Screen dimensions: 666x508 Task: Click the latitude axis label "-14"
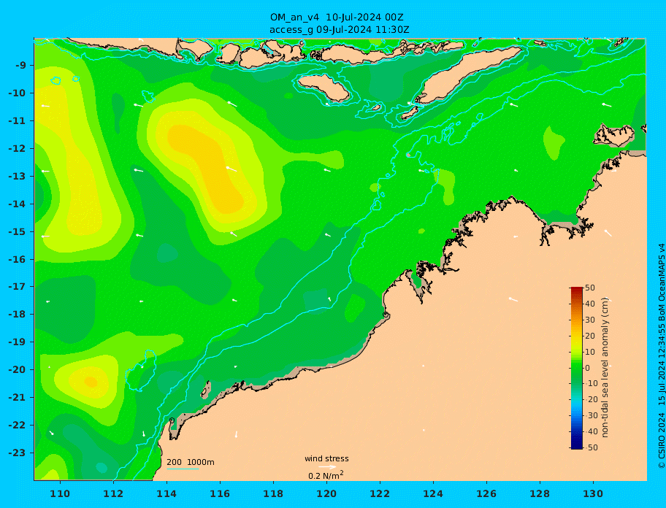[x=18, y=204]
